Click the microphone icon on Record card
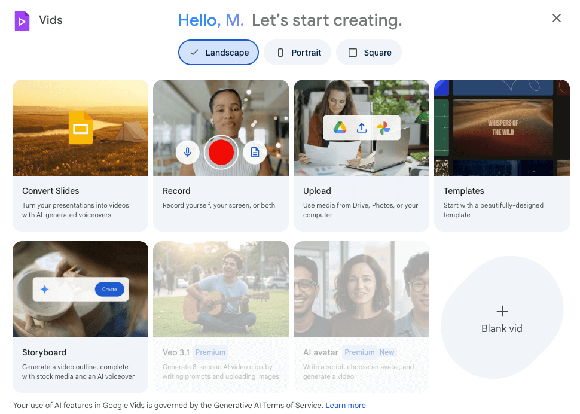 (188, 153)
